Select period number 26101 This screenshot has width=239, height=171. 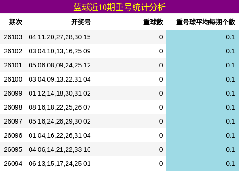click(x=13, y=65)
